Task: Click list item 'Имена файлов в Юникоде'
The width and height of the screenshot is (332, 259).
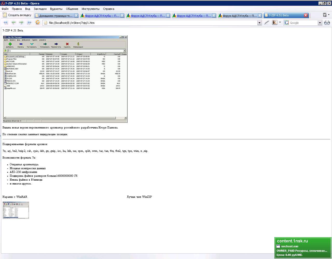Action: (x=26, y=180)
